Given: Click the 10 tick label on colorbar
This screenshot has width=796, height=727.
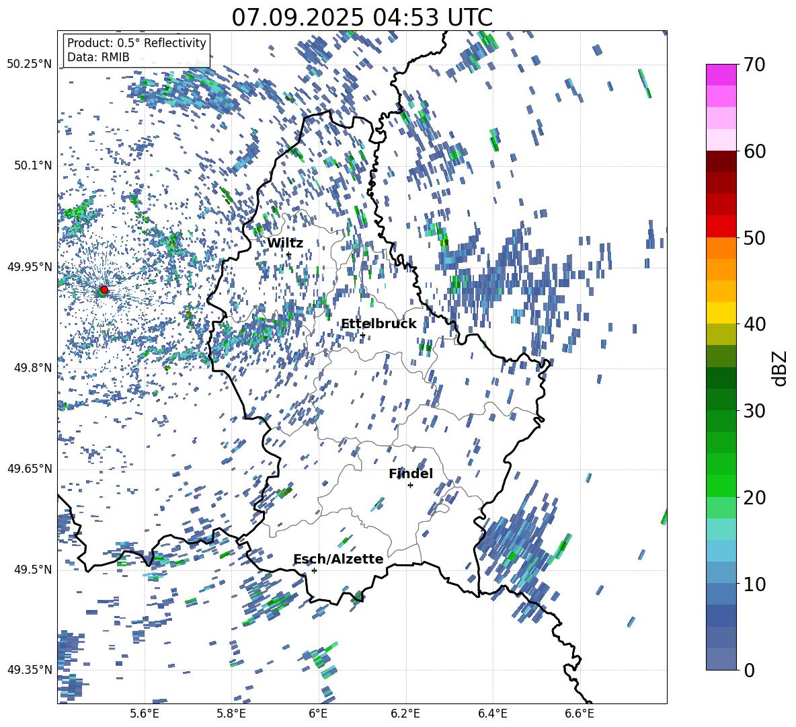Looking at the screenshot, I should [x=754, y=584].
